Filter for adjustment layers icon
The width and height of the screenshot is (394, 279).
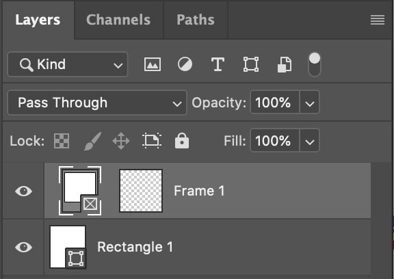(185, 64)
